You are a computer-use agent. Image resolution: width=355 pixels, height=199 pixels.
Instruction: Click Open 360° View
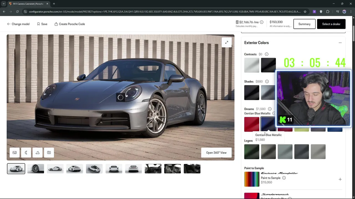pos(216,153)
